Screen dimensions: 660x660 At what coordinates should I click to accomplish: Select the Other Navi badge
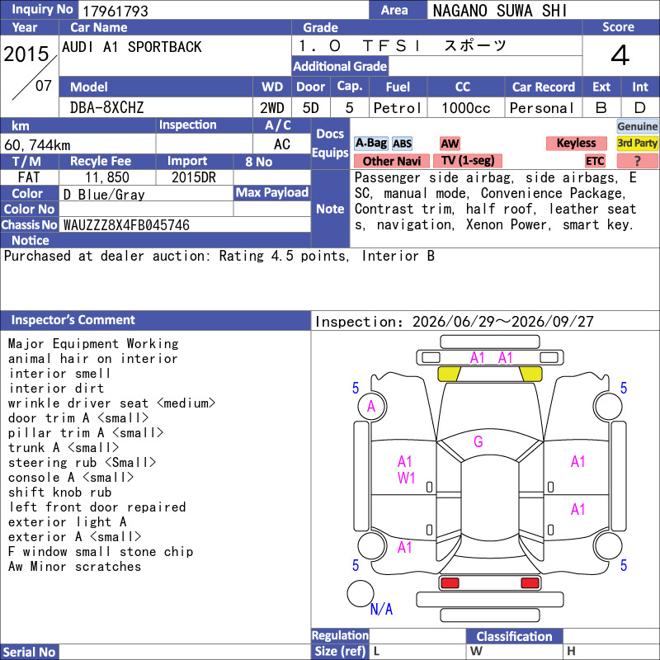391,161
